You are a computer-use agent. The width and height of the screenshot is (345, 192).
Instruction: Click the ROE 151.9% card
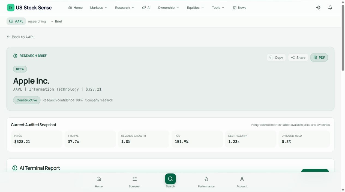tap(197, 139)
